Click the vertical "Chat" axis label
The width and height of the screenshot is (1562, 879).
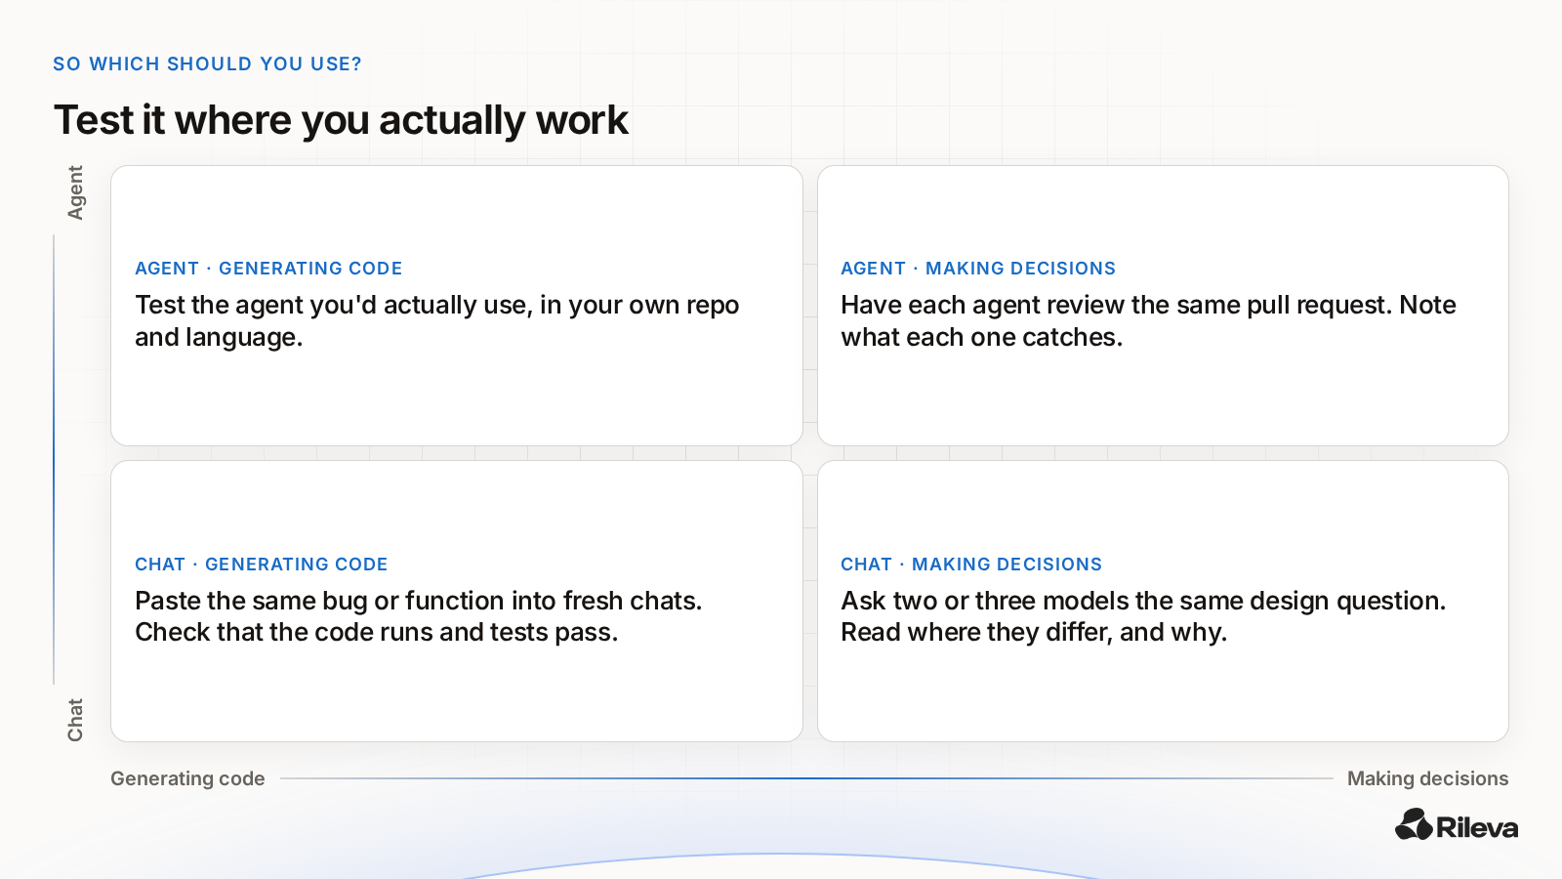point(75,720)
